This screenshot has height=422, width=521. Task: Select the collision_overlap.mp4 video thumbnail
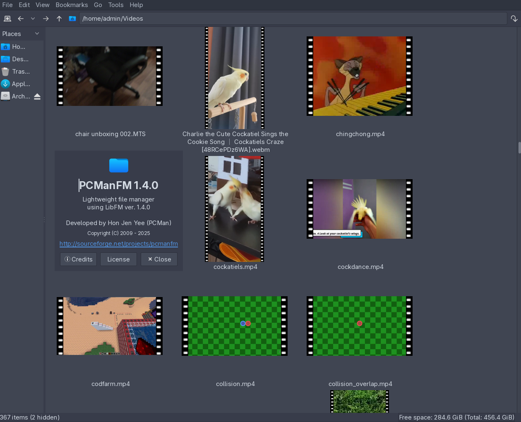360,326
